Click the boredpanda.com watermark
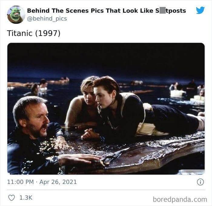Image resolution: width=212 pixels, height=206 pixels. pyautogui.click(x=180, y=199)
